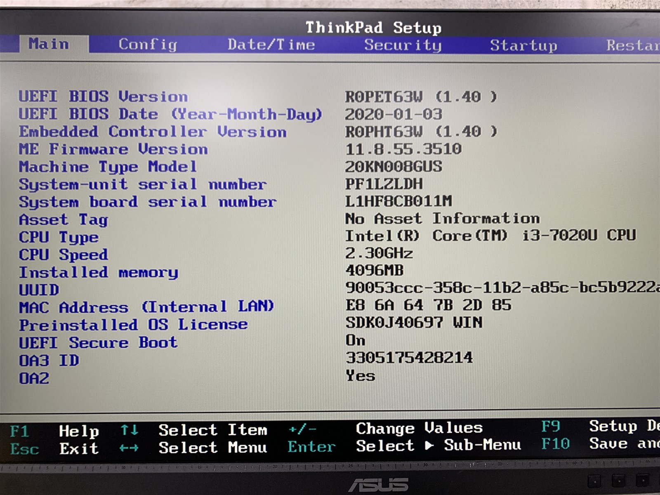Click the Secure Boot value On
This screenshot has width=660, height=495.
[355, 340]
